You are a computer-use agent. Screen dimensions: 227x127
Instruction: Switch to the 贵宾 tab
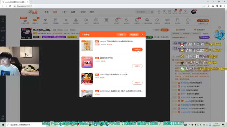[196, 33]
